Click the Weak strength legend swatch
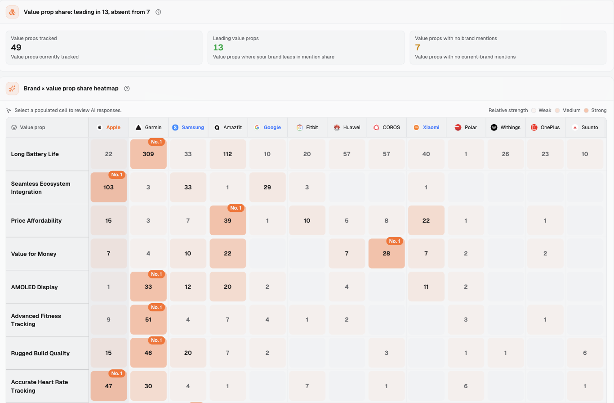 (x=534, y=110)
